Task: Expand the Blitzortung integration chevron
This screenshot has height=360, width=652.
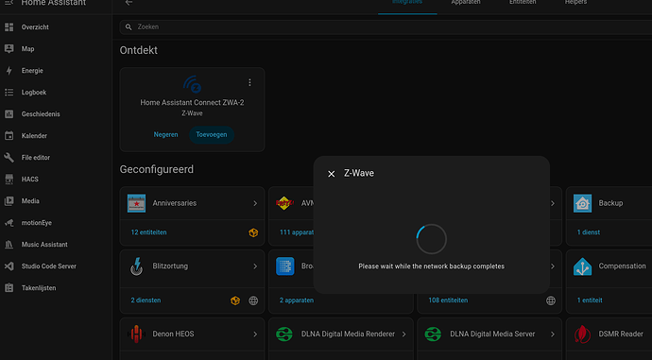Action: coord(255,266)
